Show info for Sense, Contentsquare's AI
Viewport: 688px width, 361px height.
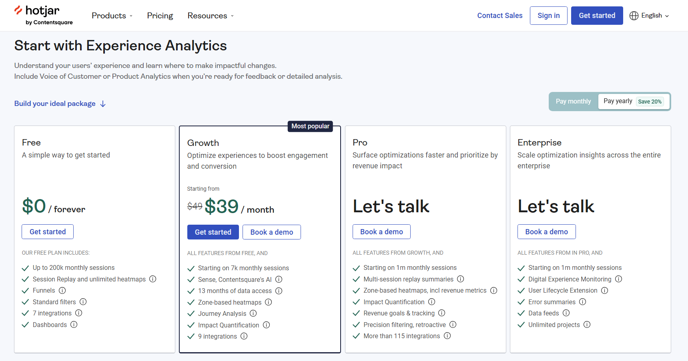click(x=279, y=279)
